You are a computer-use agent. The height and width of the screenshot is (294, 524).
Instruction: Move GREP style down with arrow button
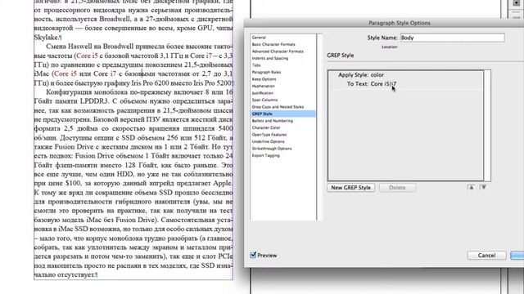click(x=483, y=187)
